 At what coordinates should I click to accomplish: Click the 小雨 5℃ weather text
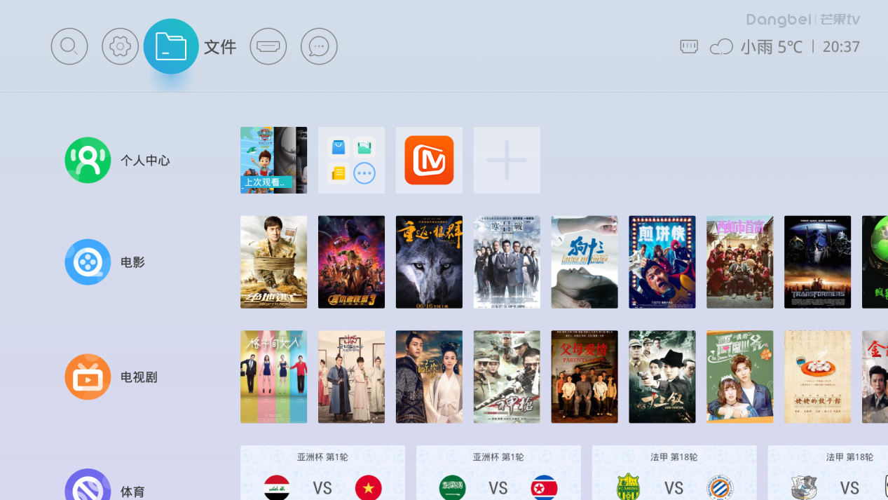pos(772,47)
